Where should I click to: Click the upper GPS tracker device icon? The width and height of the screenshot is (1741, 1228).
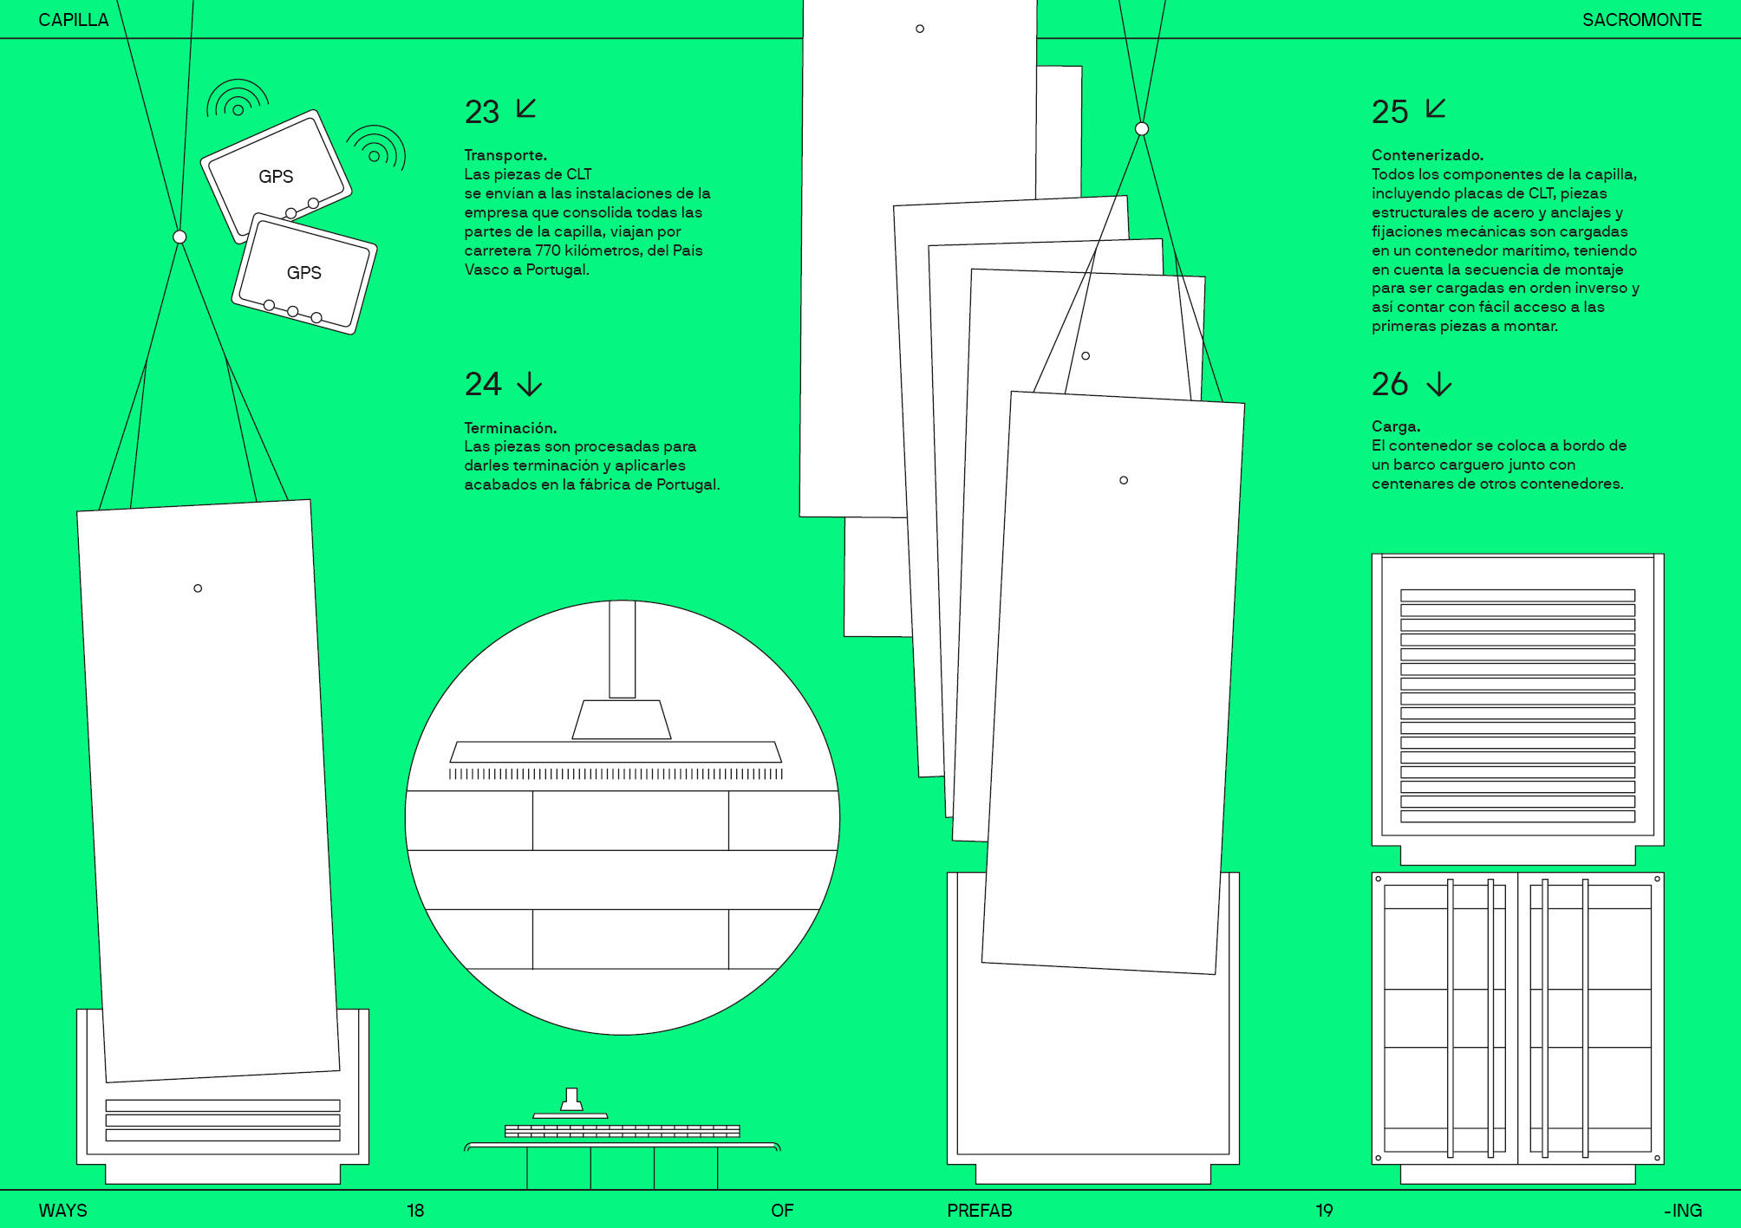276,175
